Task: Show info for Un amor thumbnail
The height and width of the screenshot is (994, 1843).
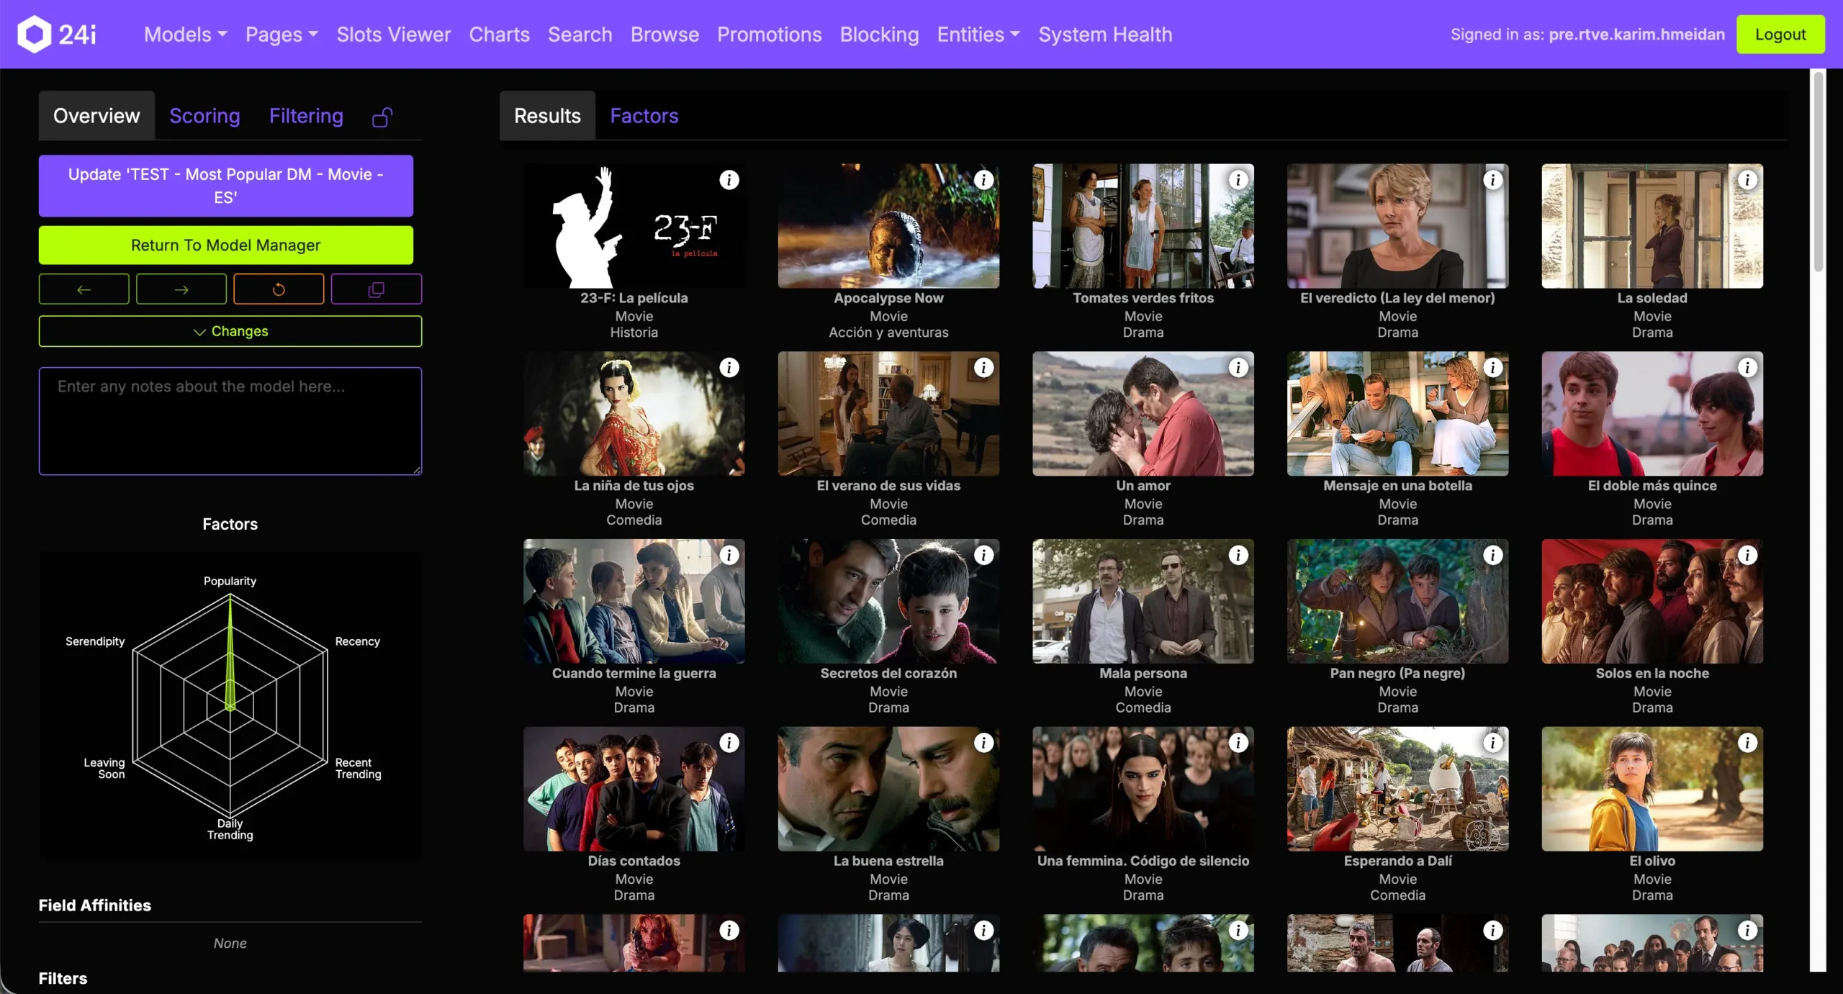Action: pyautogui.click(x=1238, y=368)
